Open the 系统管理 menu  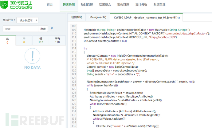pyautogui.click(x=159, y=5)
